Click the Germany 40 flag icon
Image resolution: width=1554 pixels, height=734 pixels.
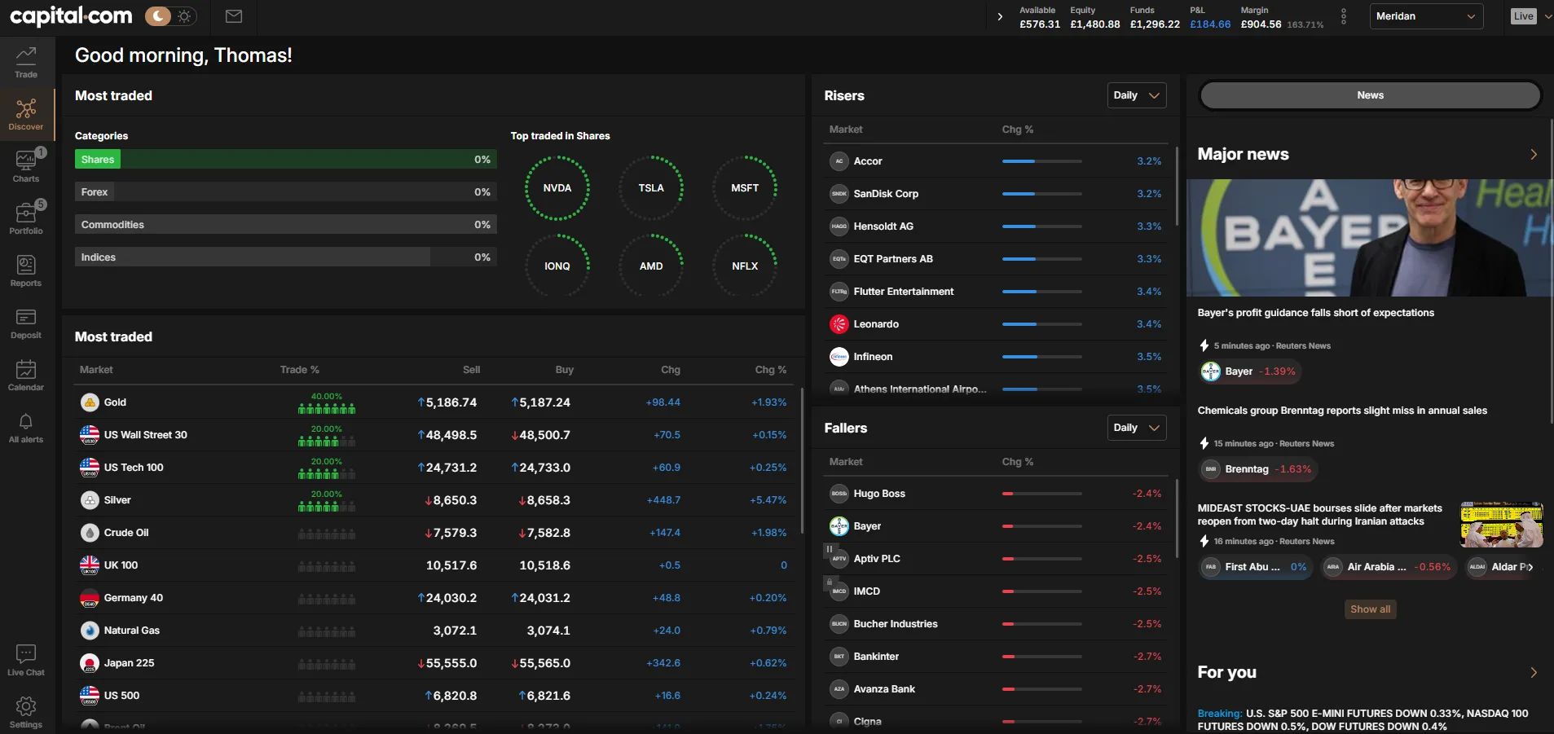coord(90,598)
